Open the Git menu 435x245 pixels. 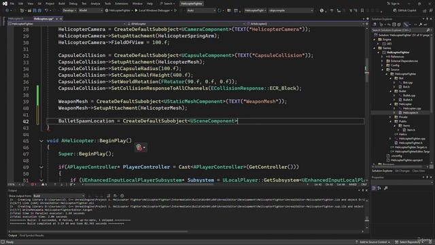coord(39,3)
